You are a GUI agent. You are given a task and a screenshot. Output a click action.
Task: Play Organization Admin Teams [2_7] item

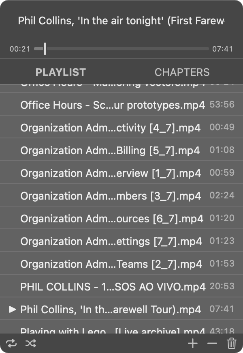pyautogui.click(x=111, y=264)
